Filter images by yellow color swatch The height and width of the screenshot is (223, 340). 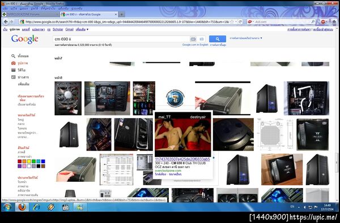pyautogui.click(x=29, y=161)
